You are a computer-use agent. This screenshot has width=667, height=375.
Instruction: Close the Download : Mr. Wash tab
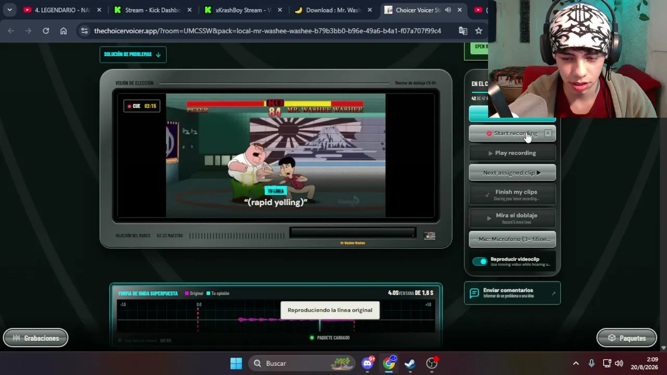click(370, 10)
